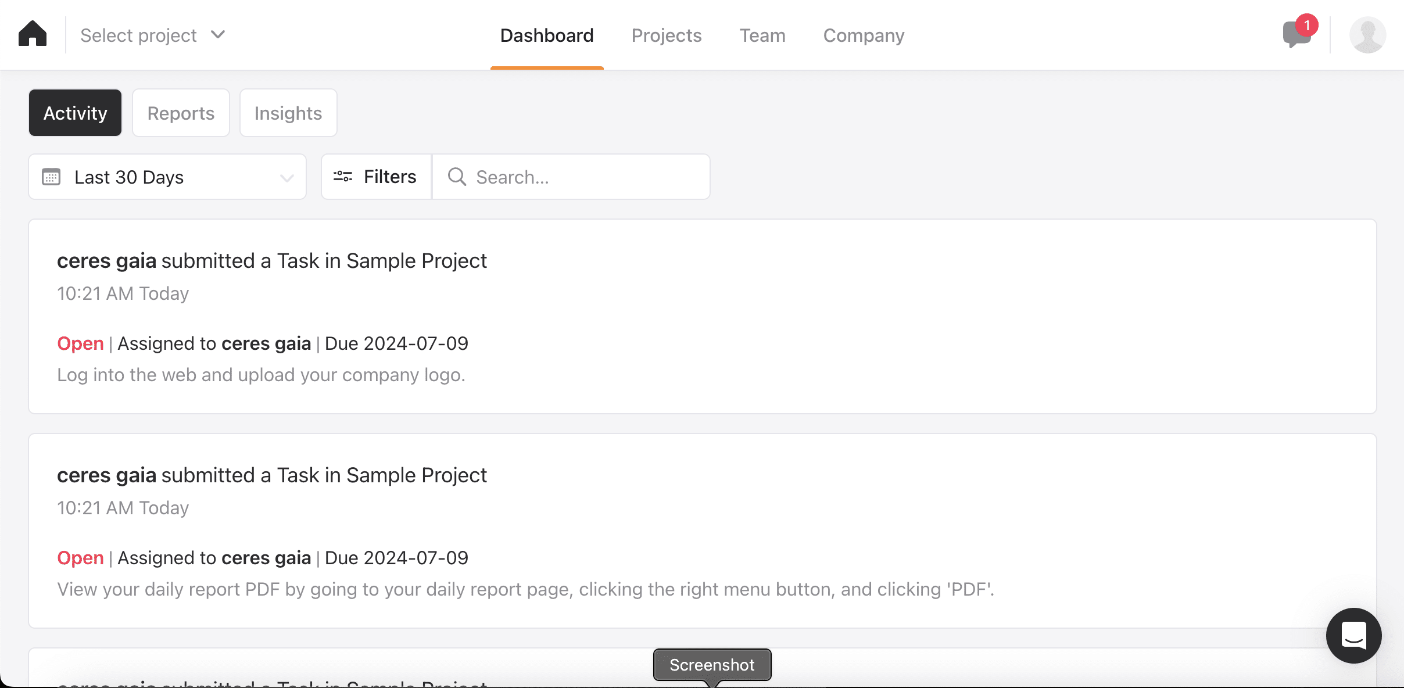Open the Filters button
The image size is (1404, 688).
[376, 177]
